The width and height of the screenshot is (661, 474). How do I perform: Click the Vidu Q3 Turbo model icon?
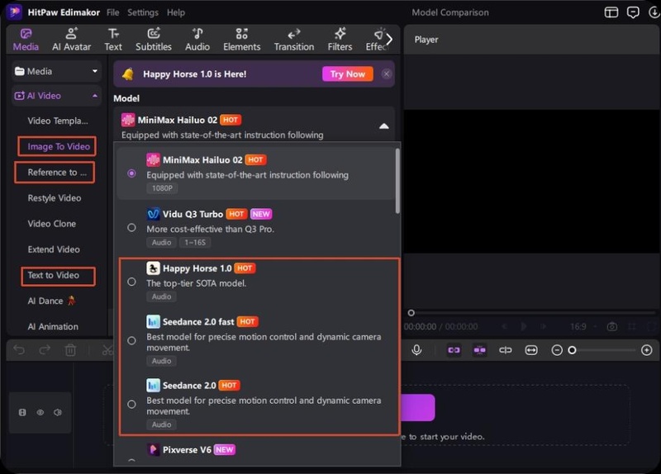pyautogui.click(x=153, y=214)
